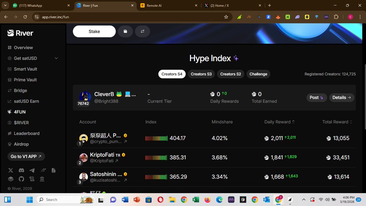Image resolution: width=366 pixels, height=206 pixels.
Task: Switch to the Challenge tab
Action: 258,74
